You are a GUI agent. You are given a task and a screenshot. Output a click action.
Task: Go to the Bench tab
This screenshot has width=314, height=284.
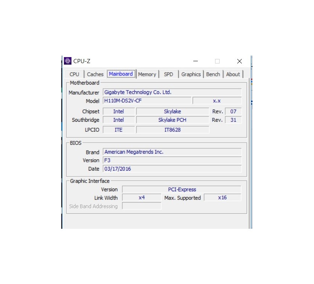tap(213, 74)
